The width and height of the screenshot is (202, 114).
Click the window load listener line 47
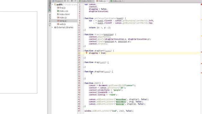(x=109, y=111)
